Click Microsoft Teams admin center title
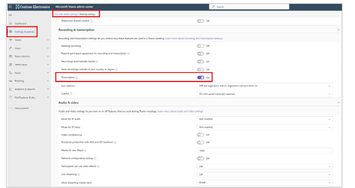355x188 pixels. coord(74,7)
